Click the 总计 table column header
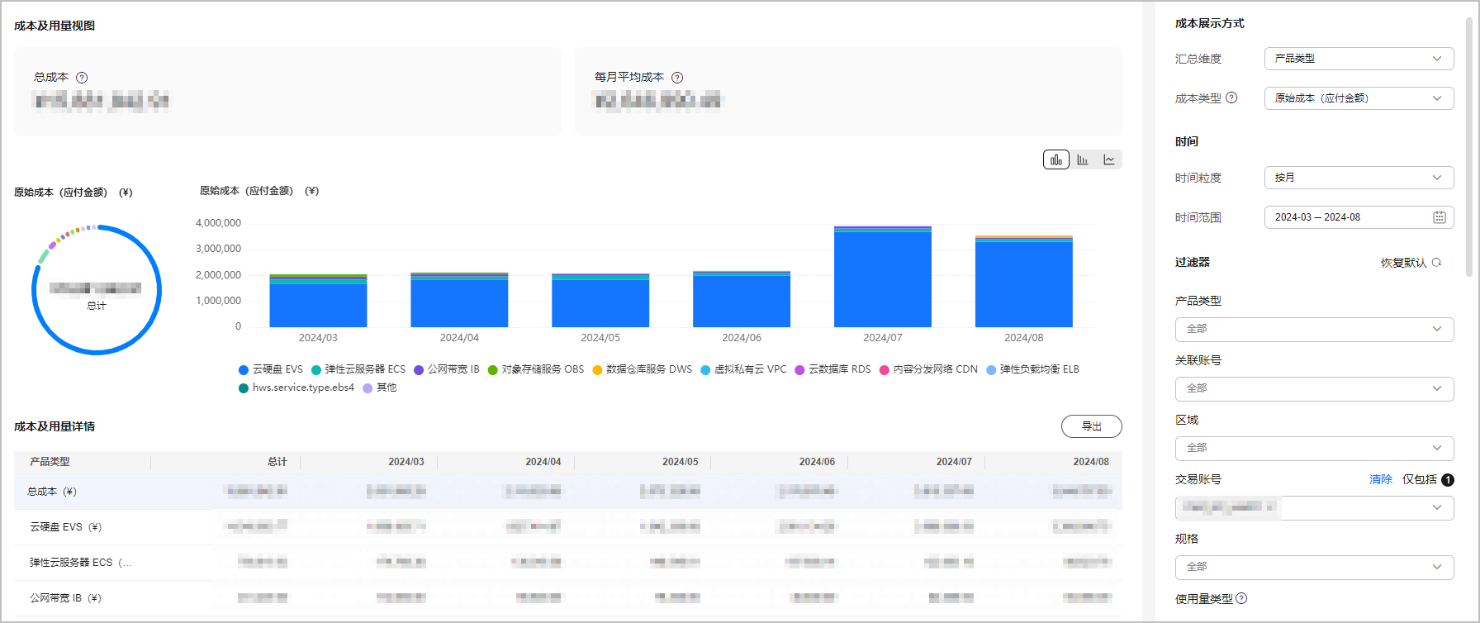 [x=277, y=462]
